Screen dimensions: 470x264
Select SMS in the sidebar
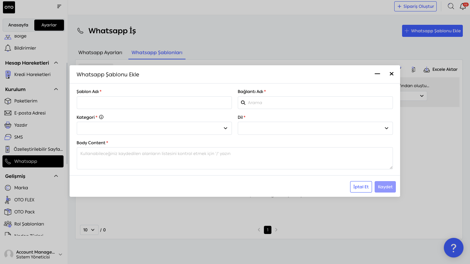click(33, 137)
